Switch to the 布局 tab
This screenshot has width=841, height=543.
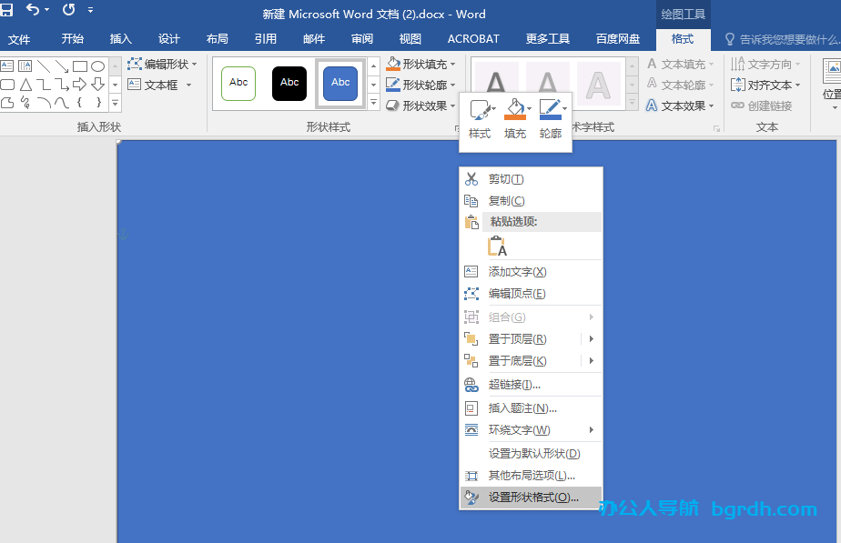click(218, 39)
